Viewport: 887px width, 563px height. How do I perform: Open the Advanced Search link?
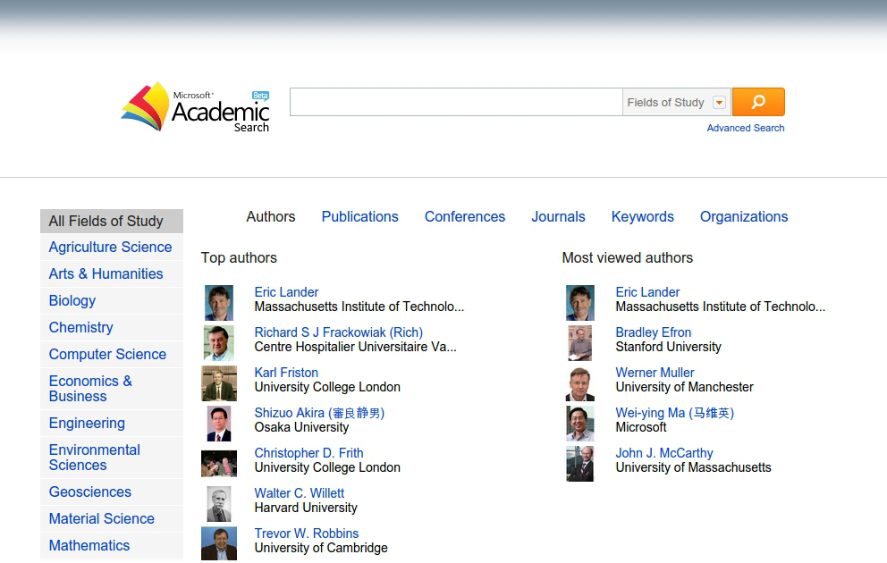coord(745,128)
